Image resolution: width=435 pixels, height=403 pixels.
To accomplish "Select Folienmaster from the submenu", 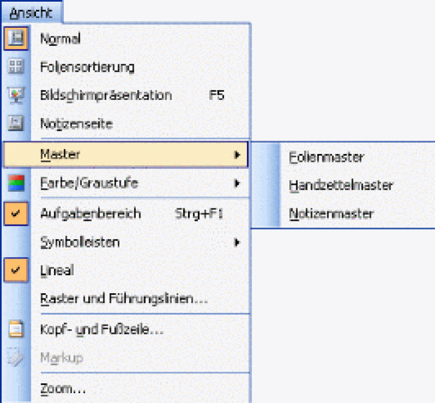I will (327, 157).
